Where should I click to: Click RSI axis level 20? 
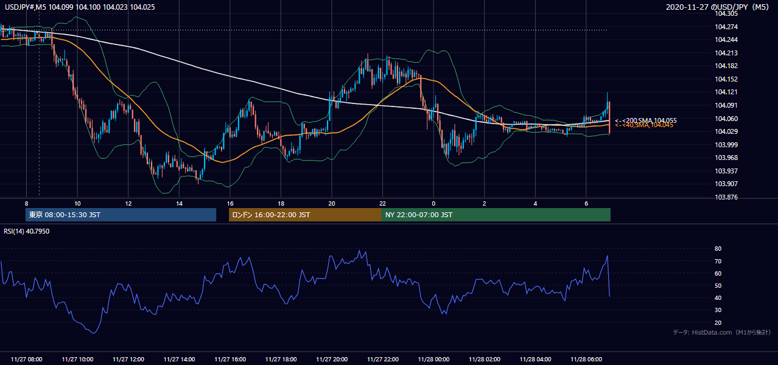click(x=718, y=322)
